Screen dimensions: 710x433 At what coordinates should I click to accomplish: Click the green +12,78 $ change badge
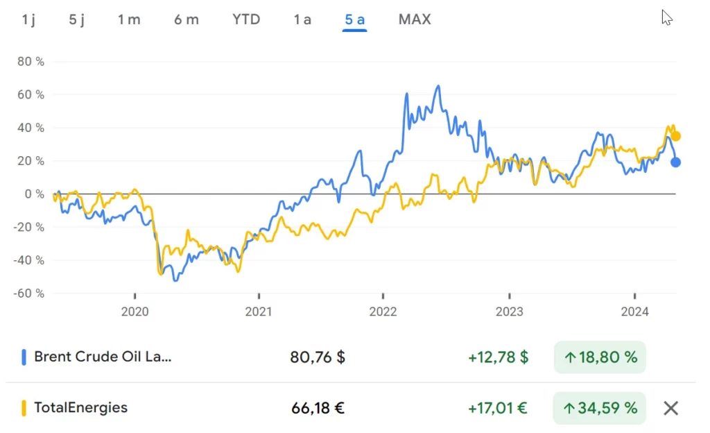pos(498,357)
